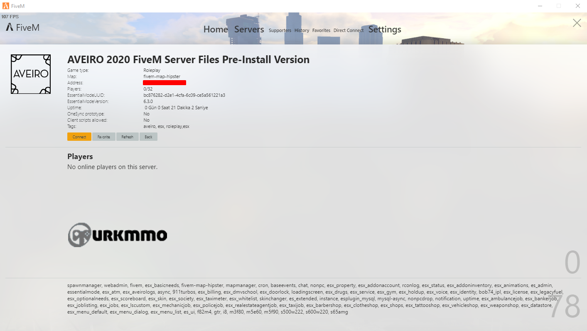Click the TURKMMO controller logo image
587x331 pixels.
click(x=118, y=235)
